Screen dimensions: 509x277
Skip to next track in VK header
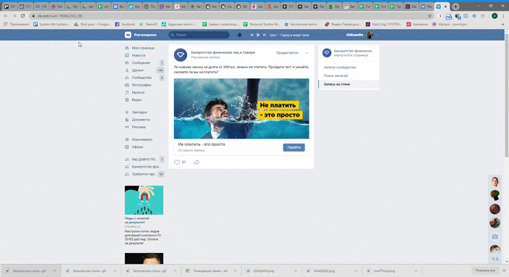264,35
